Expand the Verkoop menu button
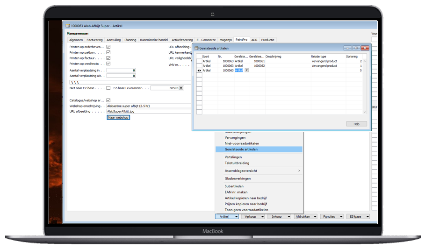The height and width of the screenshot is (249, 425). click(253, 217)
